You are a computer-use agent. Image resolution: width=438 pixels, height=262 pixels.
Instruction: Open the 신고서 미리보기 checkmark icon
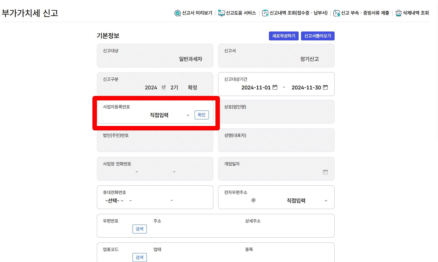177,13
